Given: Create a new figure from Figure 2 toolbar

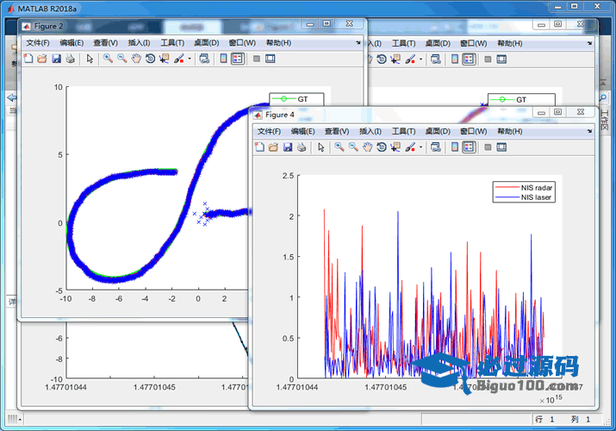Looking at the screenshot, I should 28,59.
